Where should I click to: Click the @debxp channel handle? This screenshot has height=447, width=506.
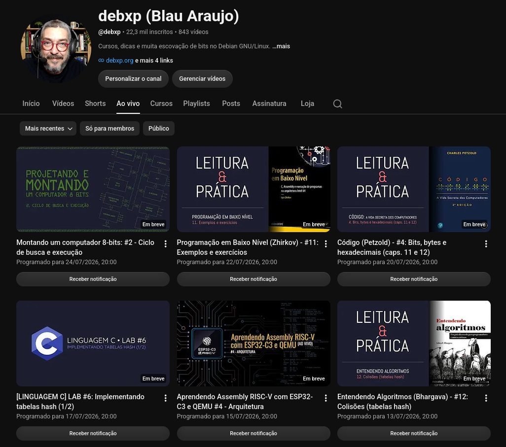pos(109,32)
